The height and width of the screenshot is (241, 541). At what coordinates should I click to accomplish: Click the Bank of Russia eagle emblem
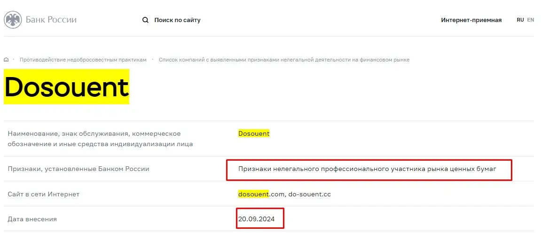(x=13, y=20)
